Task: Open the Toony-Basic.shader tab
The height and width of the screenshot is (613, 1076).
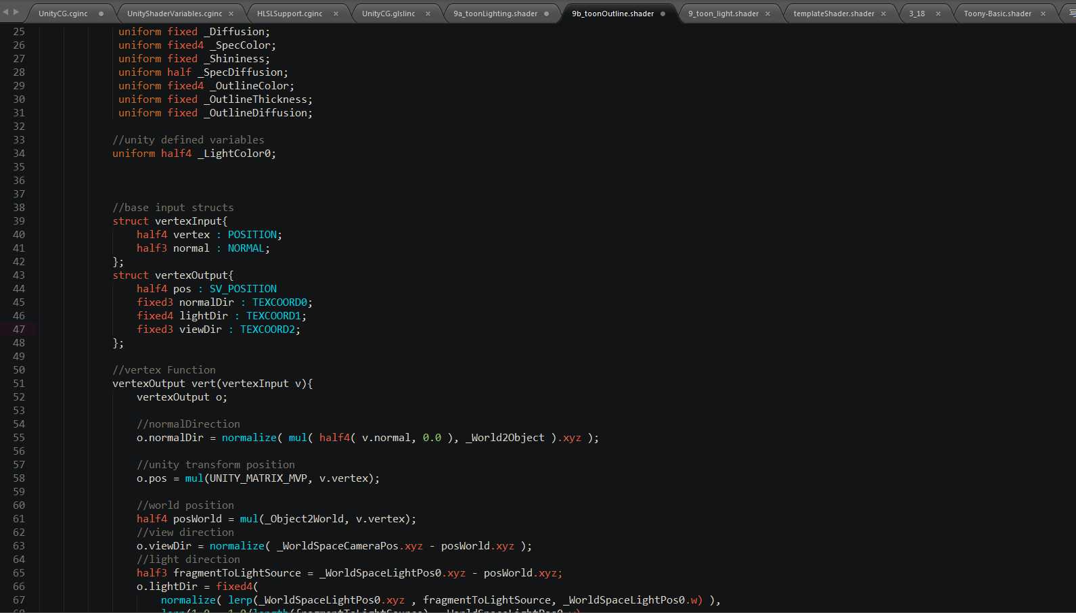Action: (x=997, y=14)
